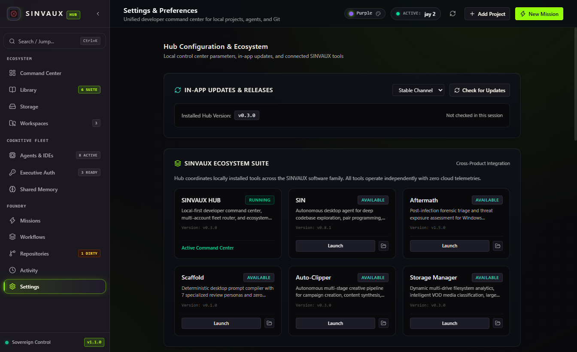
Task: Click the 3 READY badge
Action: (89, 172)
